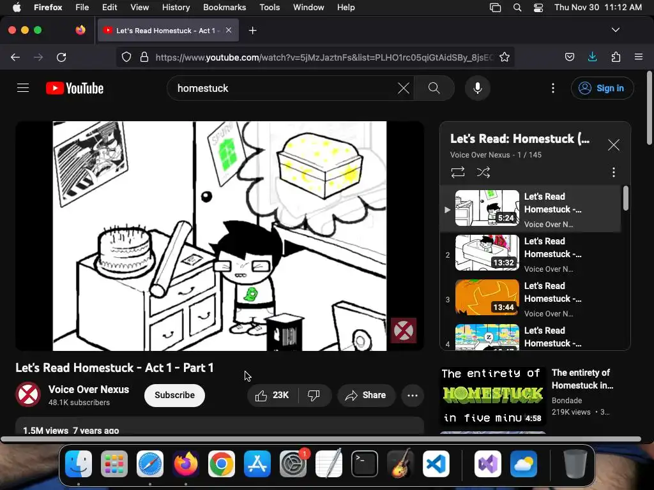Screen dimensions: 654x490
Task: Open the Firefox application menu
Action: click(x=638, y=57)
